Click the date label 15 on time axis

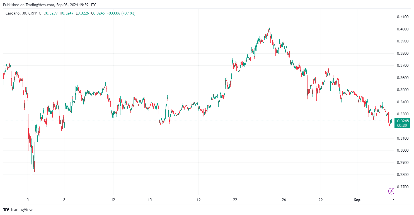(x=150, y=200)
